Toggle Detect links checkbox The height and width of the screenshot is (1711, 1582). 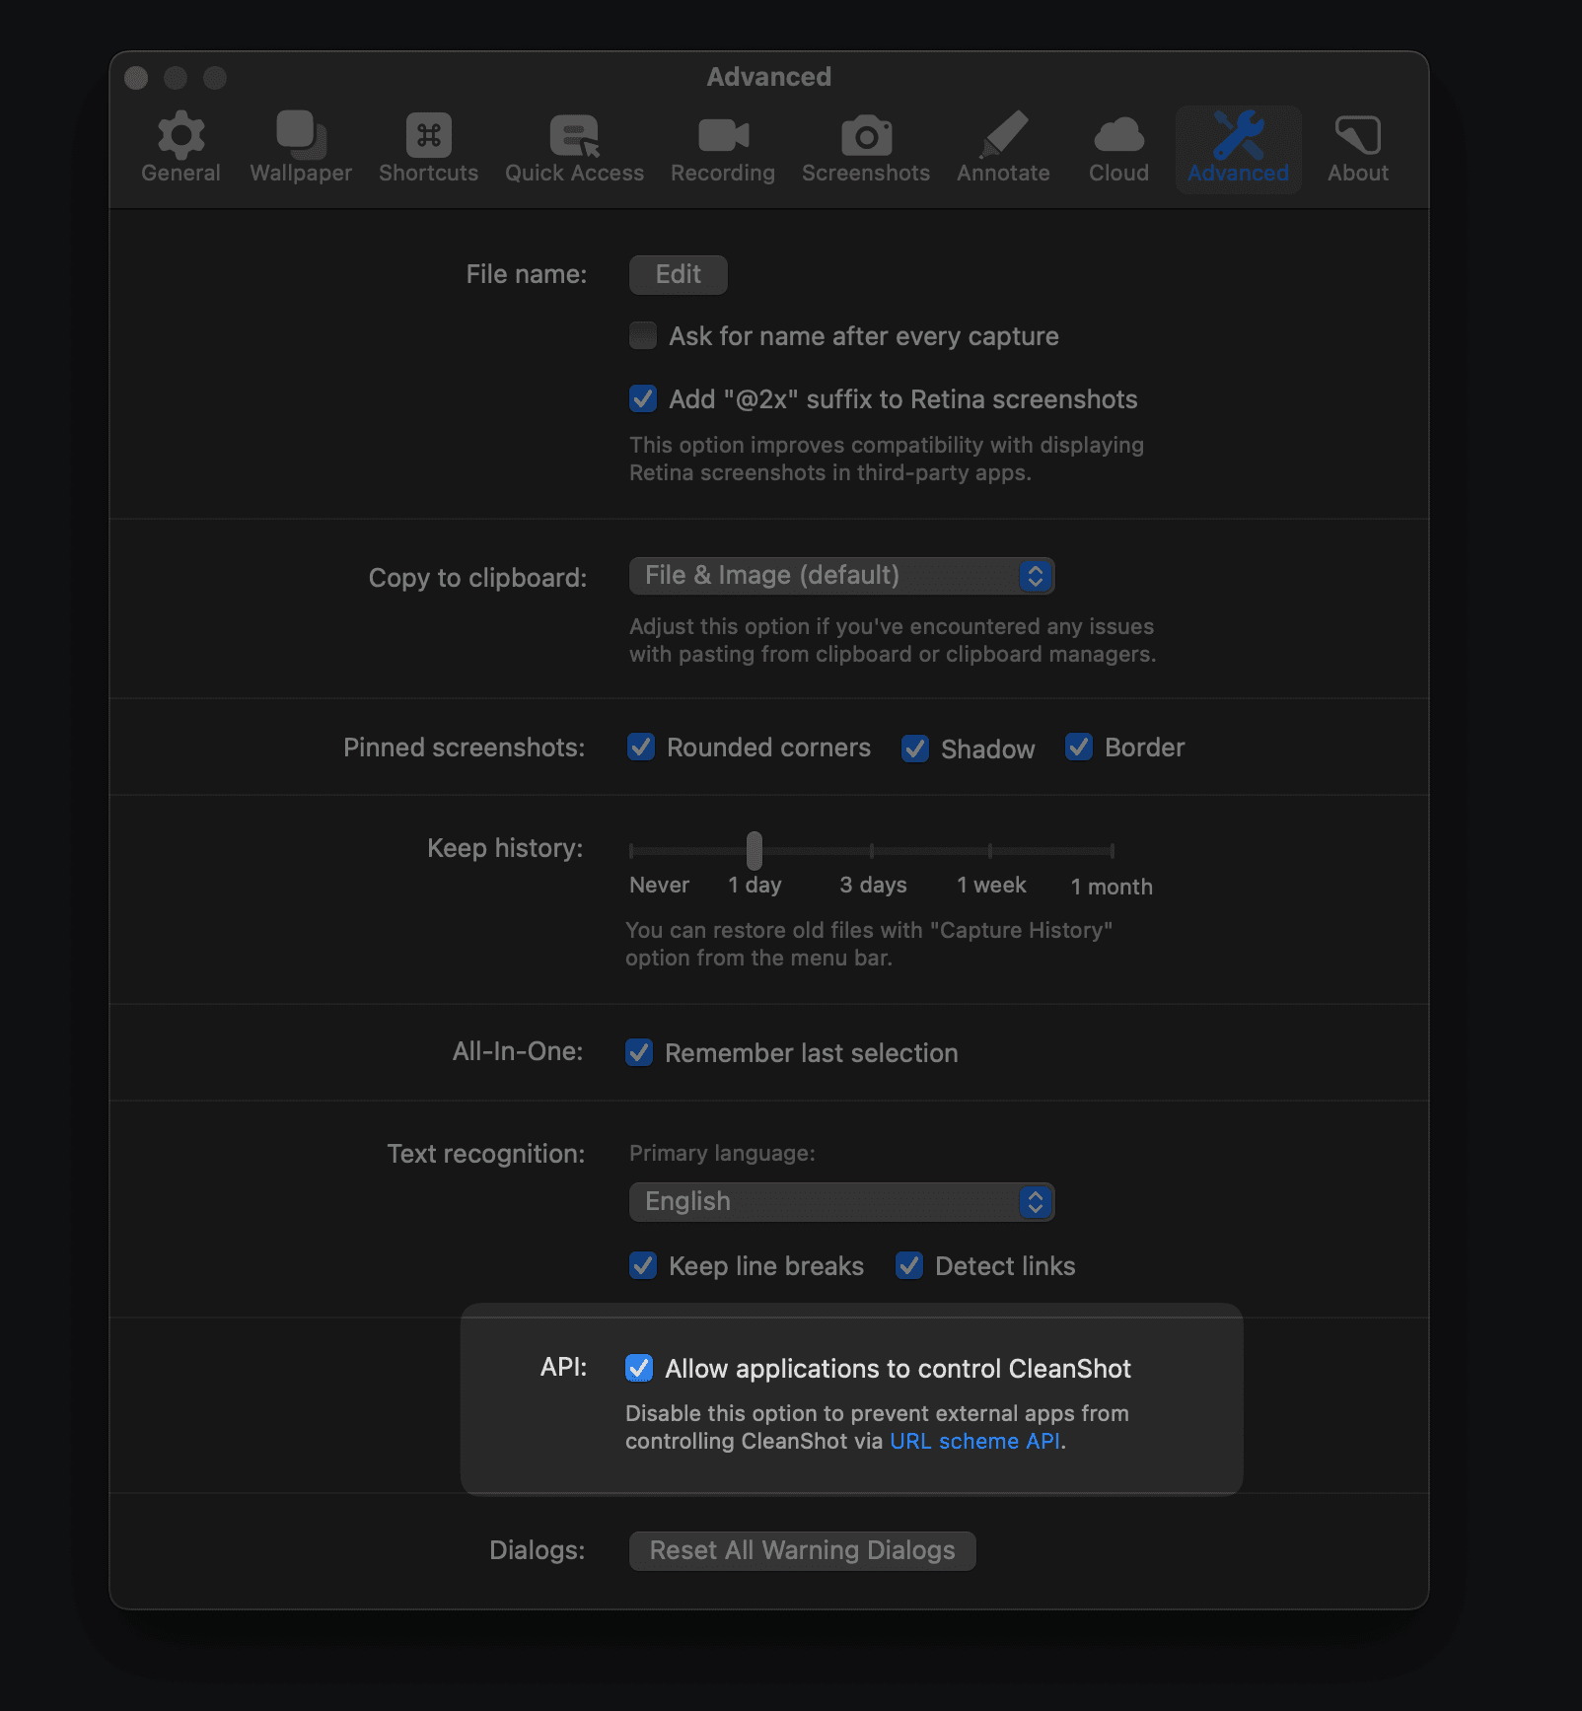point(909,1265)
